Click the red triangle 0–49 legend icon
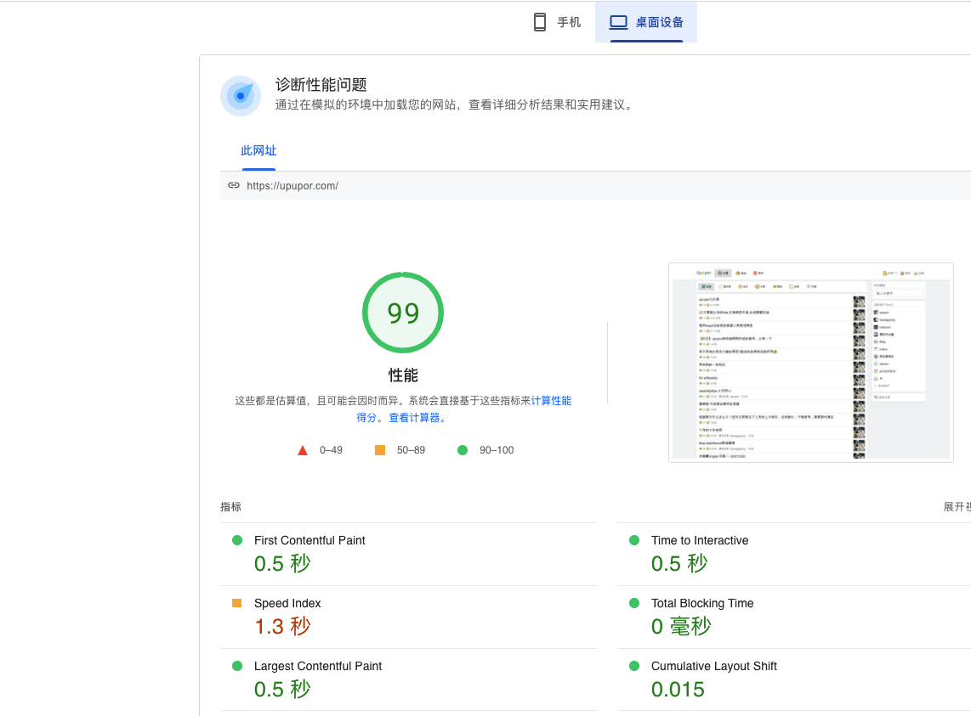The image size is (971, 716). pos(303,450)
